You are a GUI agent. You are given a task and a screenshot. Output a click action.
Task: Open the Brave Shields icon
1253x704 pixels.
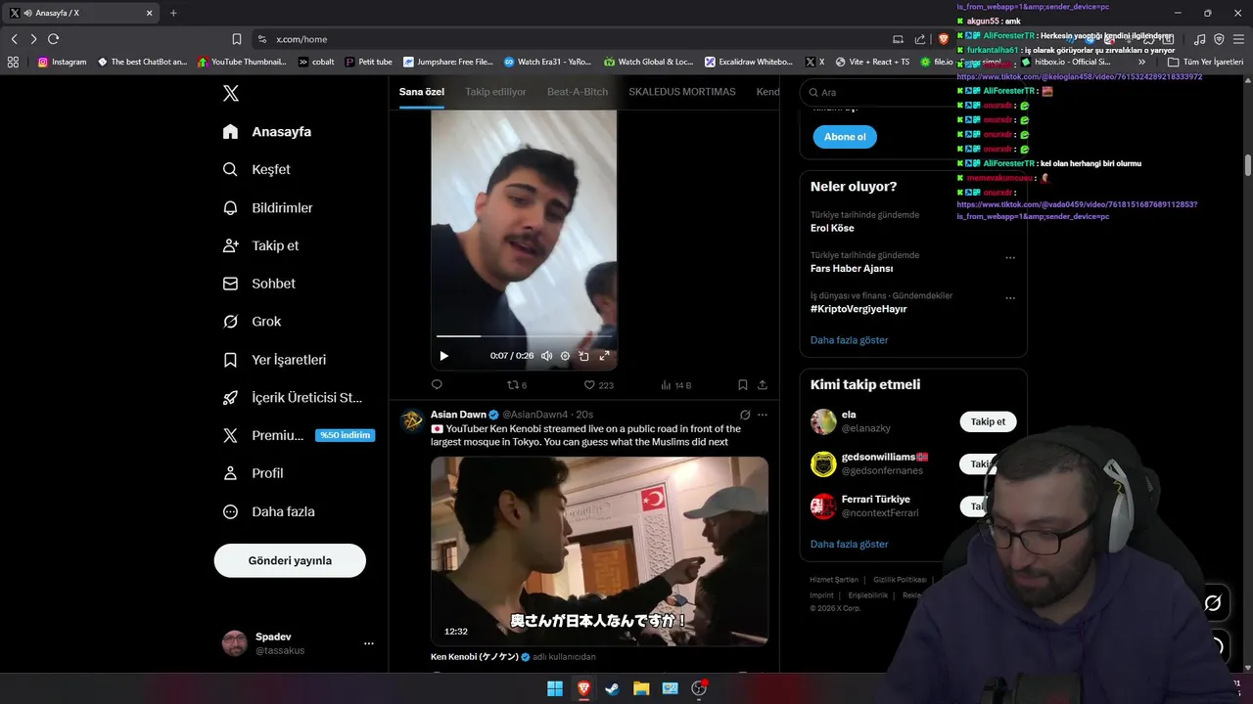click(x=944, y=39)
